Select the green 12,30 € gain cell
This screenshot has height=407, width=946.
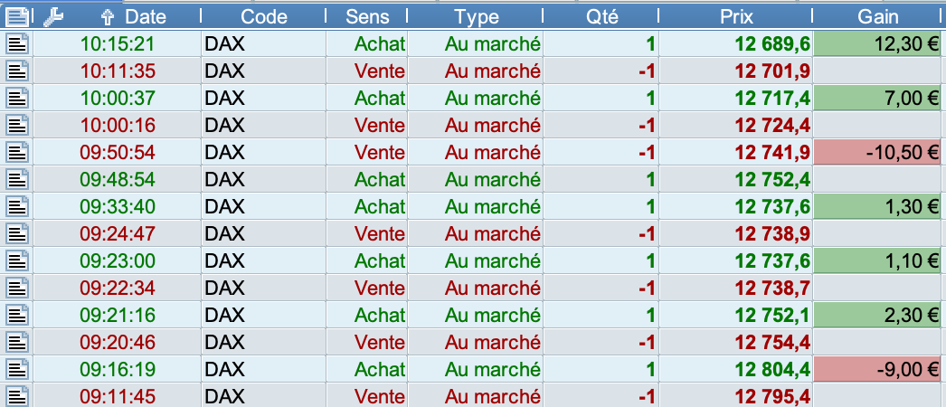879,43
